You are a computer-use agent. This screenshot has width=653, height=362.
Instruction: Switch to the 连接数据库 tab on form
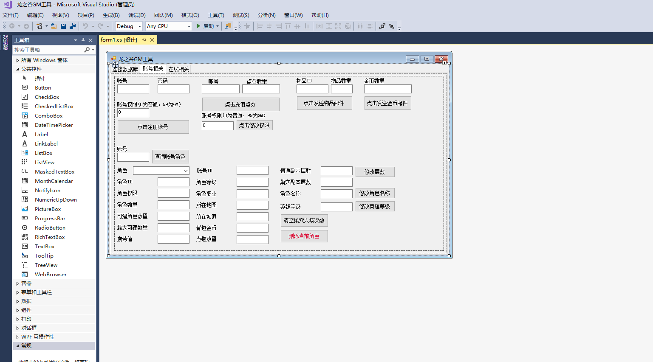tap(125, 69)
